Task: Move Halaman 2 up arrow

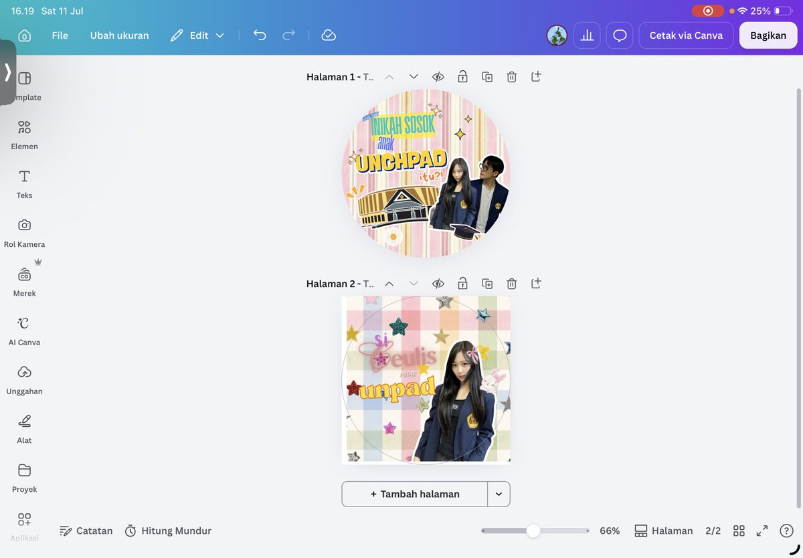Action: click(389, 284)
